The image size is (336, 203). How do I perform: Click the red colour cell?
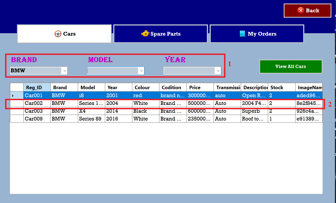146,96
